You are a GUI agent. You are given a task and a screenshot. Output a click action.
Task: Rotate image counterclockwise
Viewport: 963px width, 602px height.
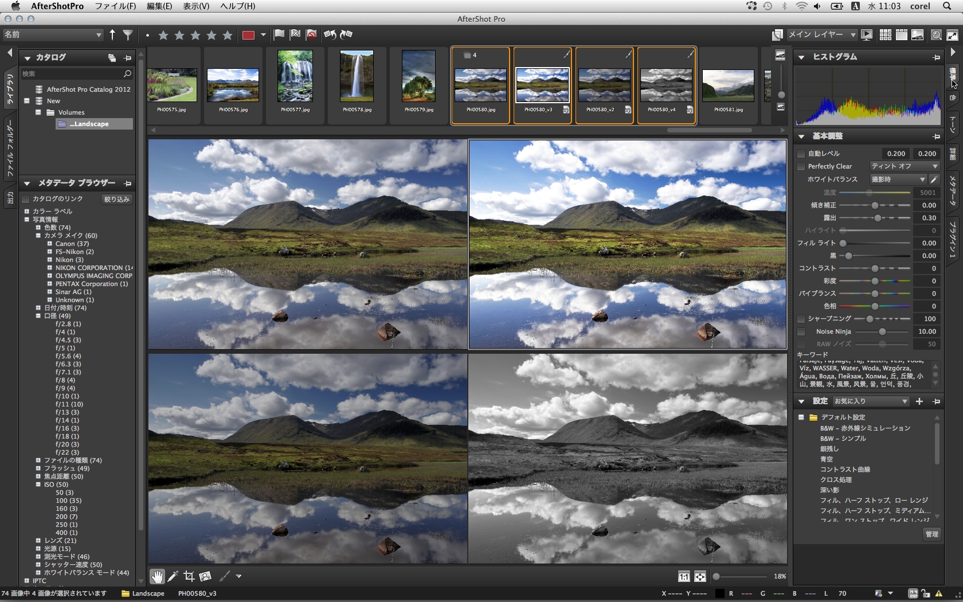[330, 34]
